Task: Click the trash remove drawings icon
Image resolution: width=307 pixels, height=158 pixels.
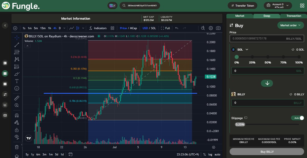Action: pyautogui.click(x=17, y=147)
